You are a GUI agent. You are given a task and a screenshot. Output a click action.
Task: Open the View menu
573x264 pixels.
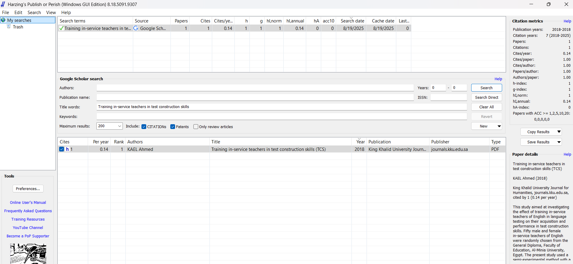point(51,12)
